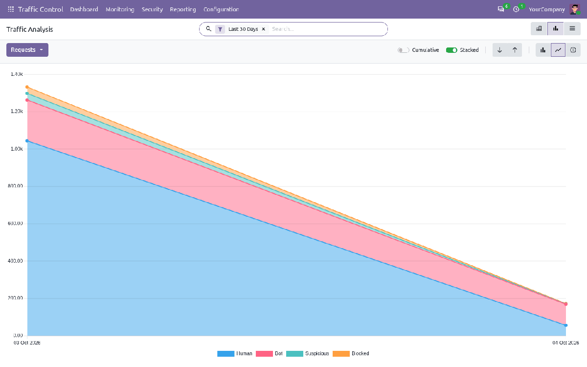Screen dimensions: 587x367
Task: Click the 03 Oct 2026 axis label
Action: click(x=27, y=343)
